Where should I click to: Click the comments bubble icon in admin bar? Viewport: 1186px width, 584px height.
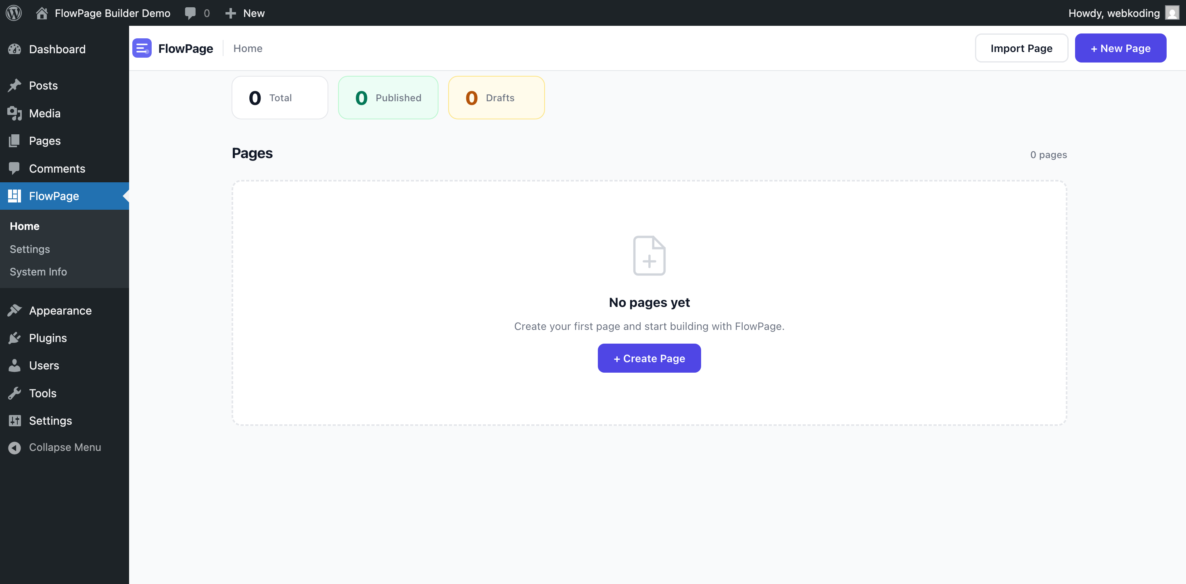(x=190, y=13)
